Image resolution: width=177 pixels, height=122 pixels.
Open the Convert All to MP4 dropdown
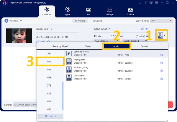click(x=161, y=21)
